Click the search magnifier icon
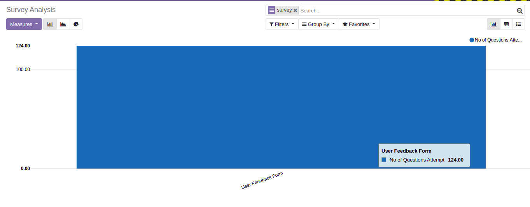This screenshot has height=207, width=530. pos(520,11)
